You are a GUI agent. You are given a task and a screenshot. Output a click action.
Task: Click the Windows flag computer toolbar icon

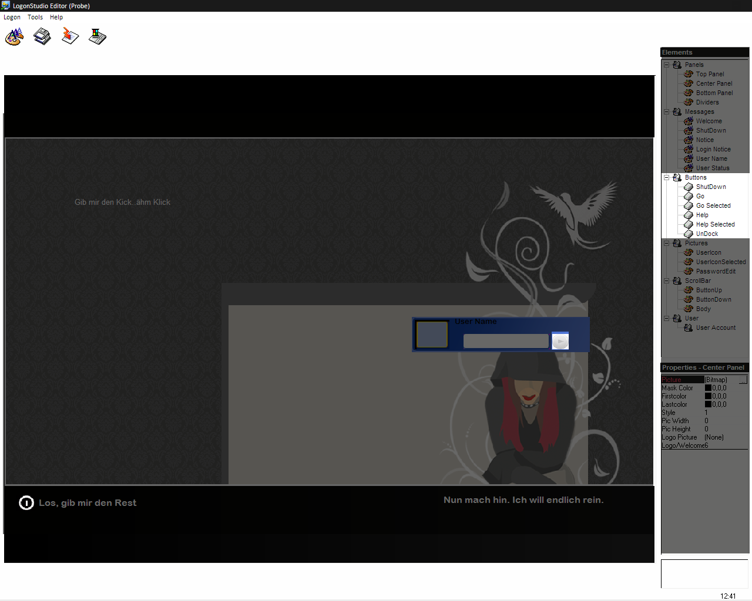(98, 37)
